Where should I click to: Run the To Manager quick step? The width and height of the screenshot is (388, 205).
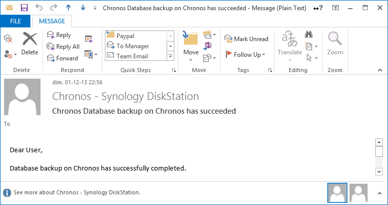coord(136,46)
